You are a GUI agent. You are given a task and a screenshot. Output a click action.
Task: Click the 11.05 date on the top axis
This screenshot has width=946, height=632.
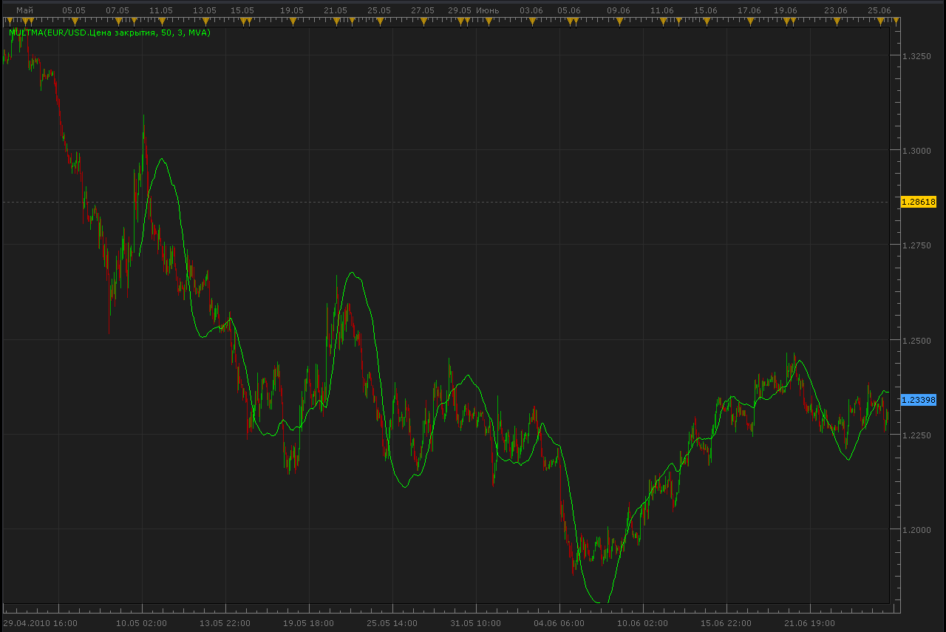click(x=161, y=10)
